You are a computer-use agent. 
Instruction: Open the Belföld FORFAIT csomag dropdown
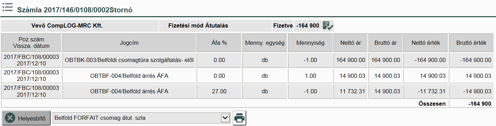pos(141,118)
